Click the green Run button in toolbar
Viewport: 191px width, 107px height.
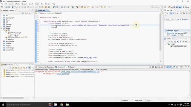[73, 7]
